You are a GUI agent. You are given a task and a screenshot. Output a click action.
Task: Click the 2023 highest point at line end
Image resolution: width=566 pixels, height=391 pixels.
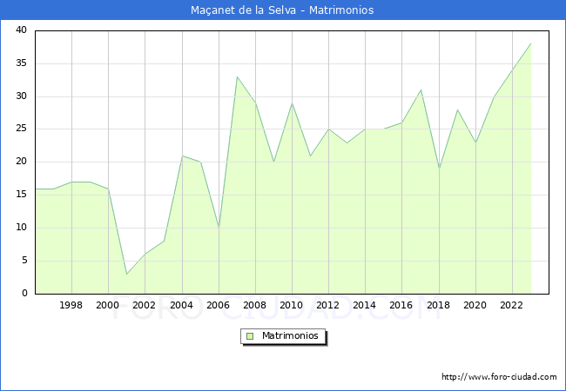point(530,43)
